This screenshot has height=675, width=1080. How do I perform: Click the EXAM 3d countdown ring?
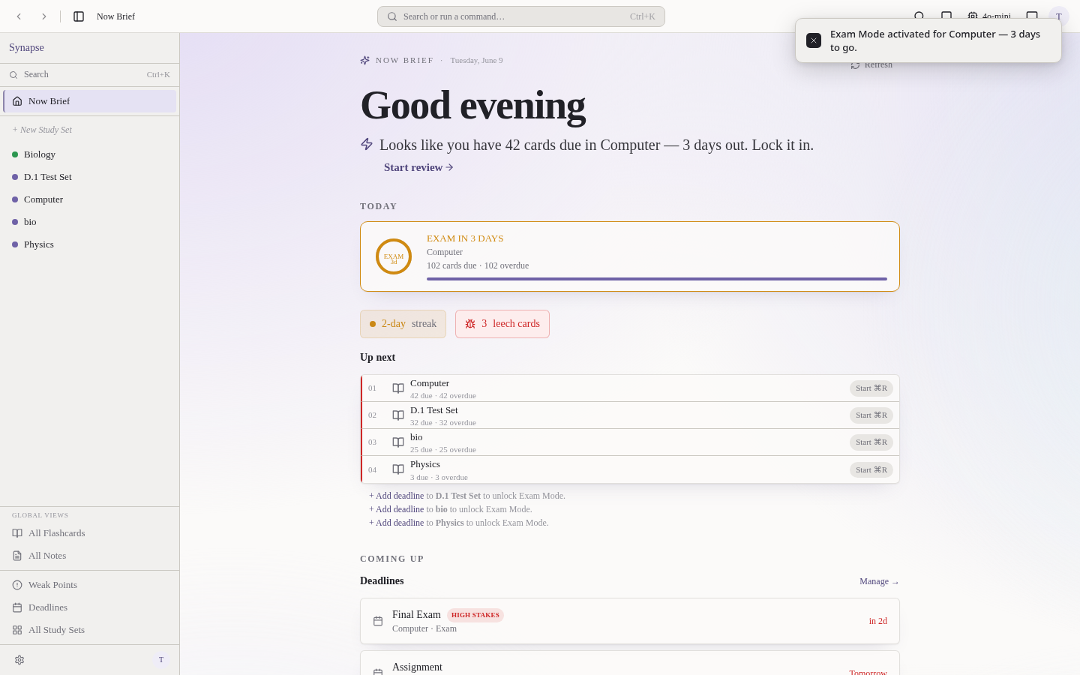click(x=394, y=256)
